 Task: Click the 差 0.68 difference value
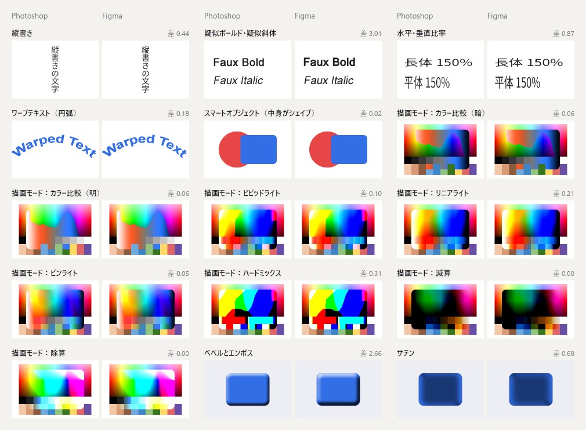pyautogui.click(x=563, y=353)
